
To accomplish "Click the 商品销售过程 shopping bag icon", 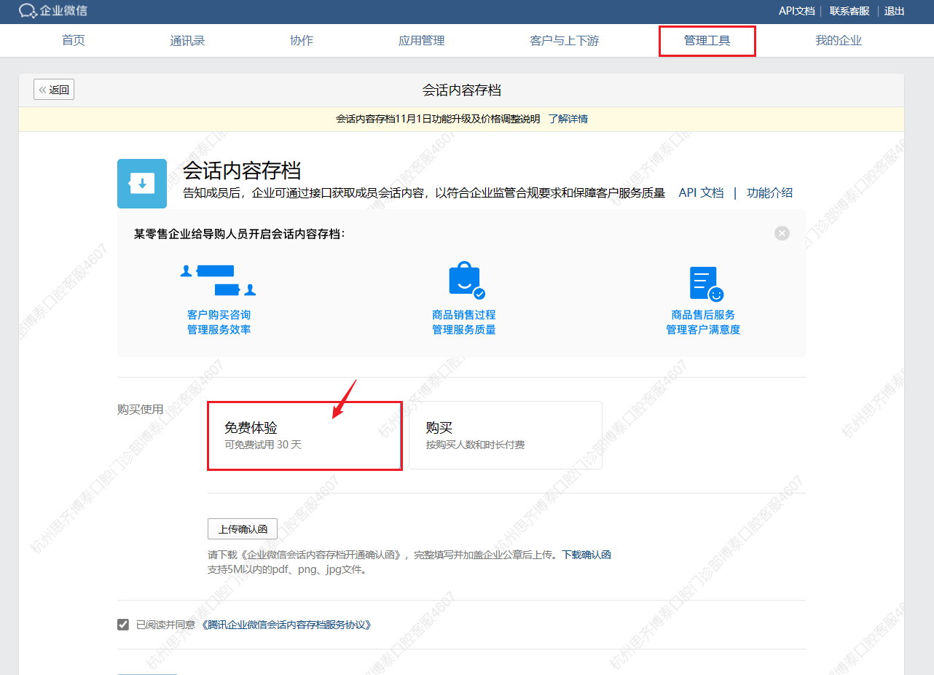I will click(x=466, y=281).
